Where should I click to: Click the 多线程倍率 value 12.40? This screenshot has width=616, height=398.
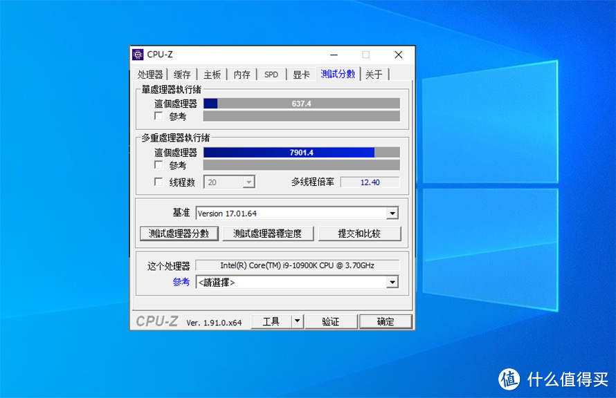(370, 182)
